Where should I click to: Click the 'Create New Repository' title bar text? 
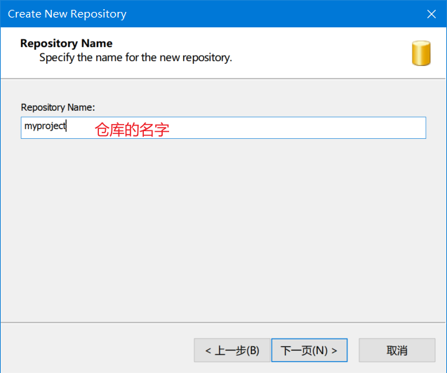(67, 14)
